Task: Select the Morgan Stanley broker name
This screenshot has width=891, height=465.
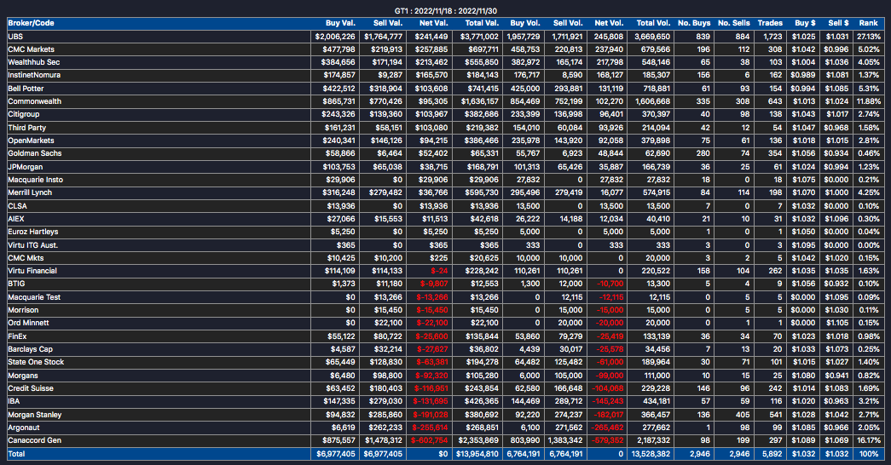Action: (35, 415)
